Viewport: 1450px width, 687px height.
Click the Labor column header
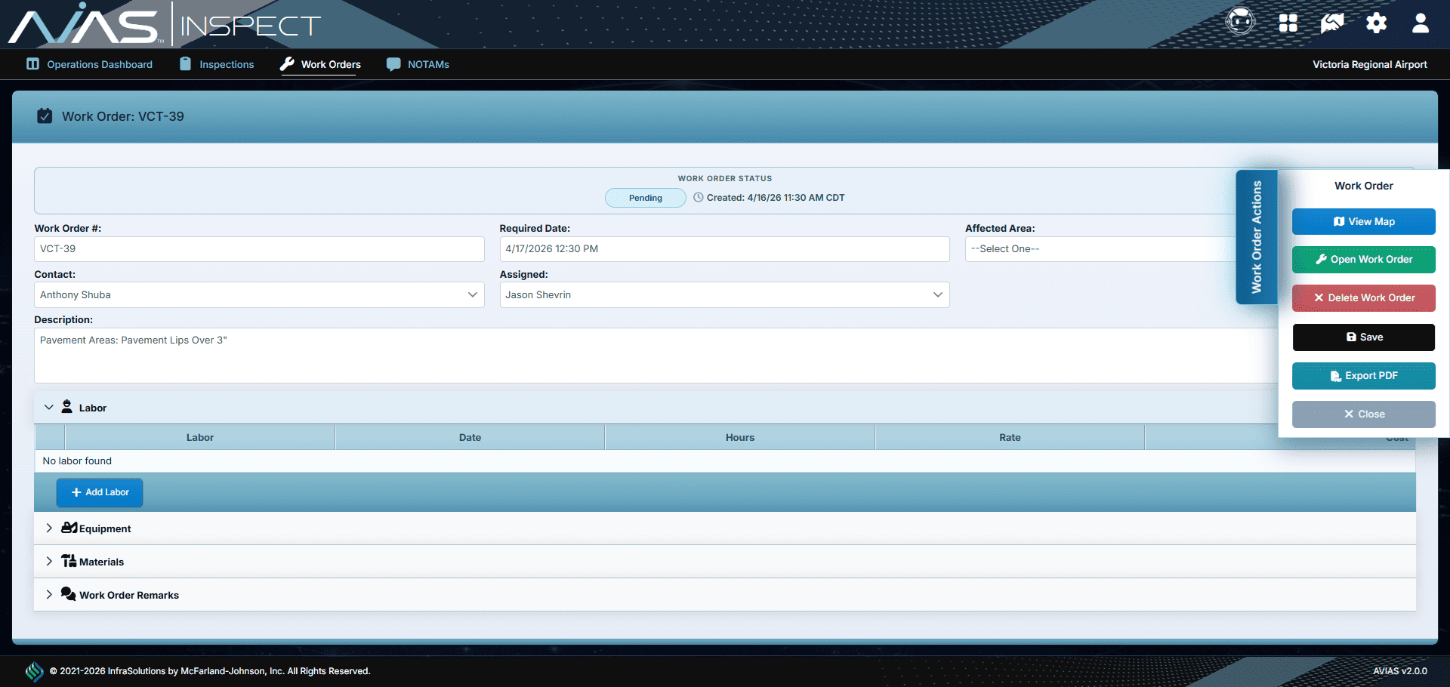click(200, 437)
